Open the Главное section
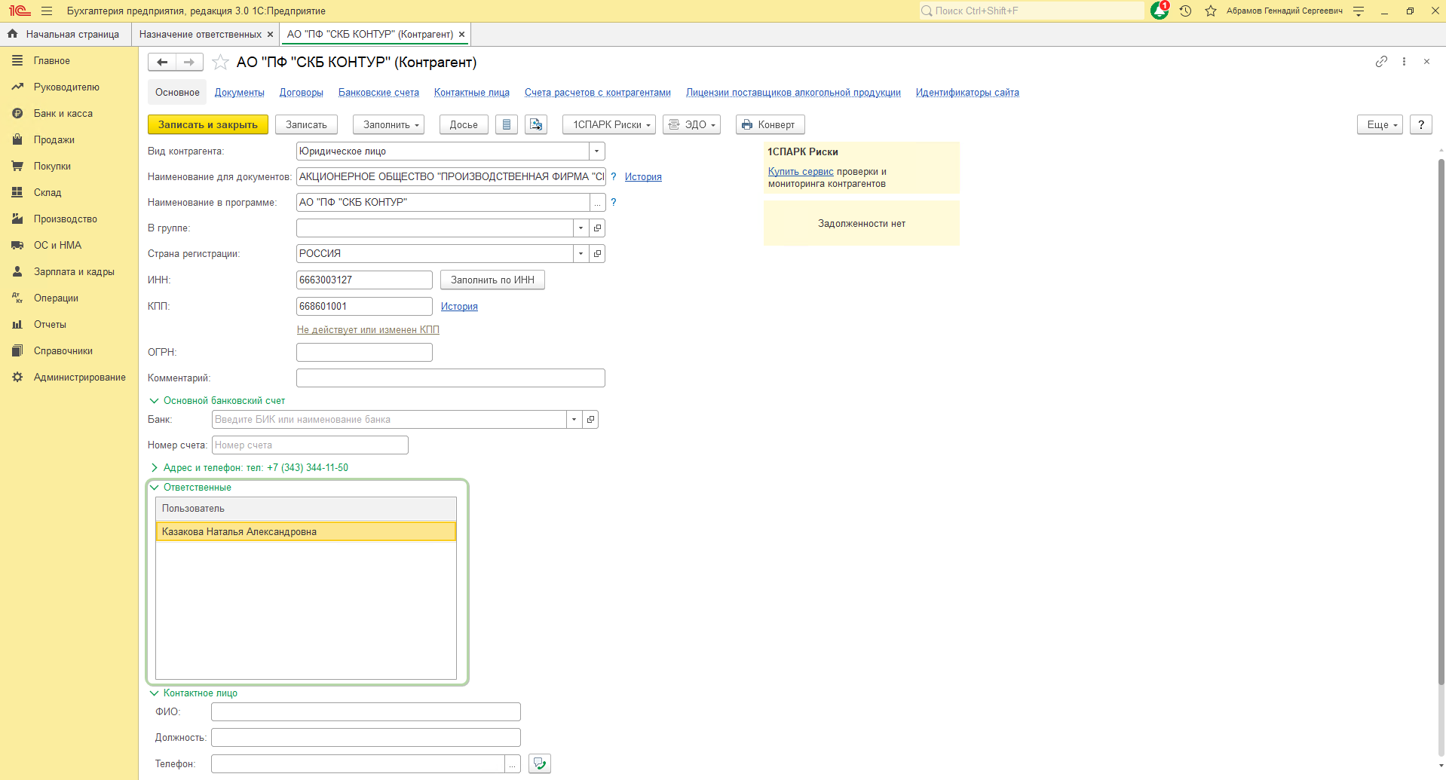Image resolution: width=1446 pixels, height=780 pixels. (51, 61)
